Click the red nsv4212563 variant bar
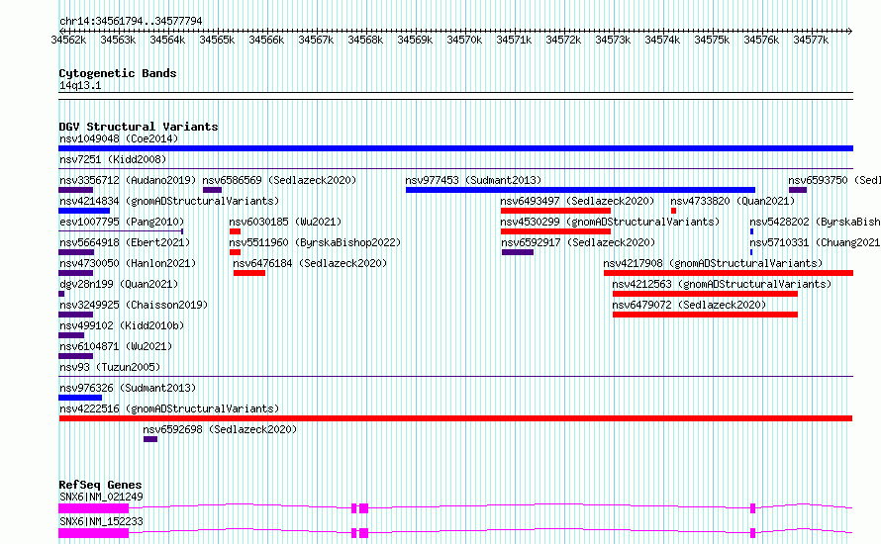881x544 pixels. pos(705,294)
